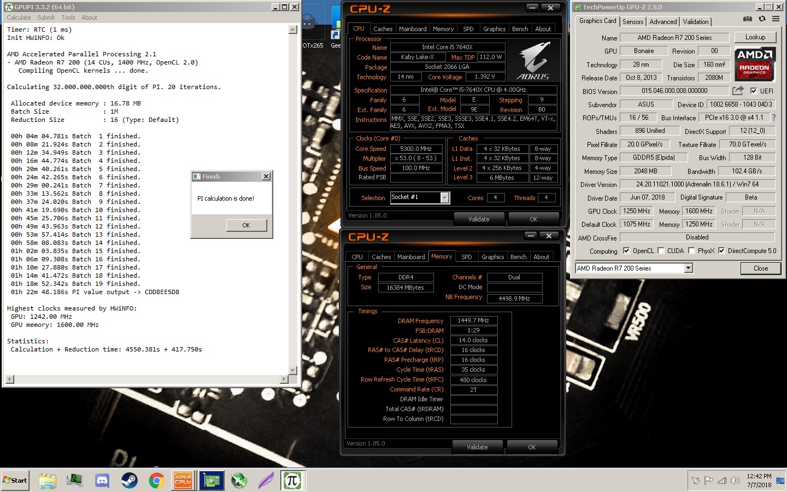Screen dimensions: 787x492
Task: Toggle the PhysX checkbox
Action: click(x=691, y=250)
